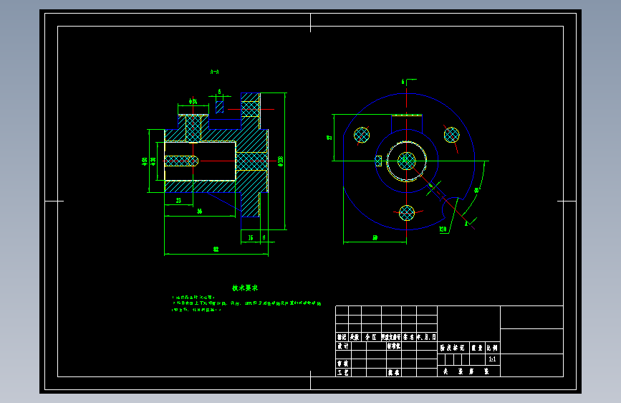Image resolution: width=621 pixels, height=403 pixels.
Task: Select the Φ108 diameter dimension text
Action: (281, 161)
